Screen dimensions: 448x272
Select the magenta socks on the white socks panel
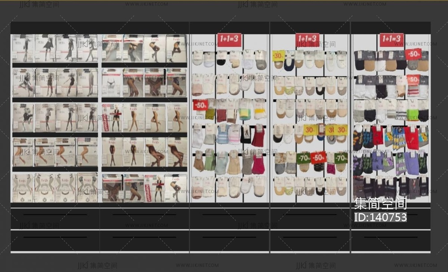(x=258, y=164)
